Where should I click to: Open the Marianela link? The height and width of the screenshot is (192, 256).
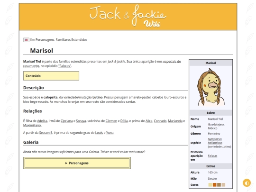175,121
